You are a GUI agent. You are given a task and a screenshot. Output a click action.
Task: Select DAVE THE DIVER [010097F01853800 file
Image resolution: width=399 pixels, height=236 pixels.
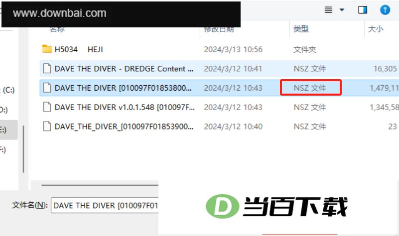tap(123, 88)
